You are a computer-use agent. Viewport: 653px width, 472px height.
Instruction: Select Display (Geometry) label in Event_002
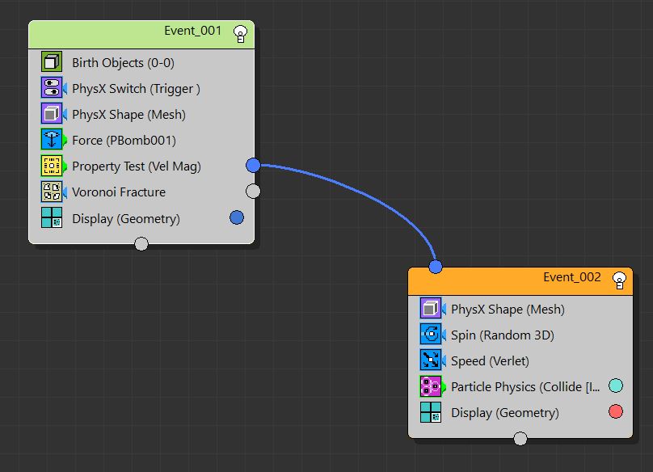505,413
